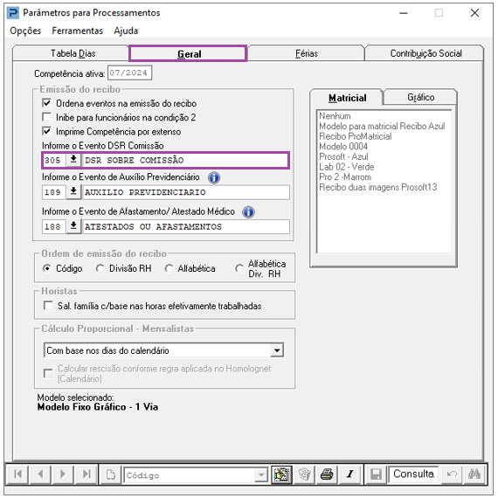Select the Alfabética radio option
The image size is (498, 498).
coord(169,269)
